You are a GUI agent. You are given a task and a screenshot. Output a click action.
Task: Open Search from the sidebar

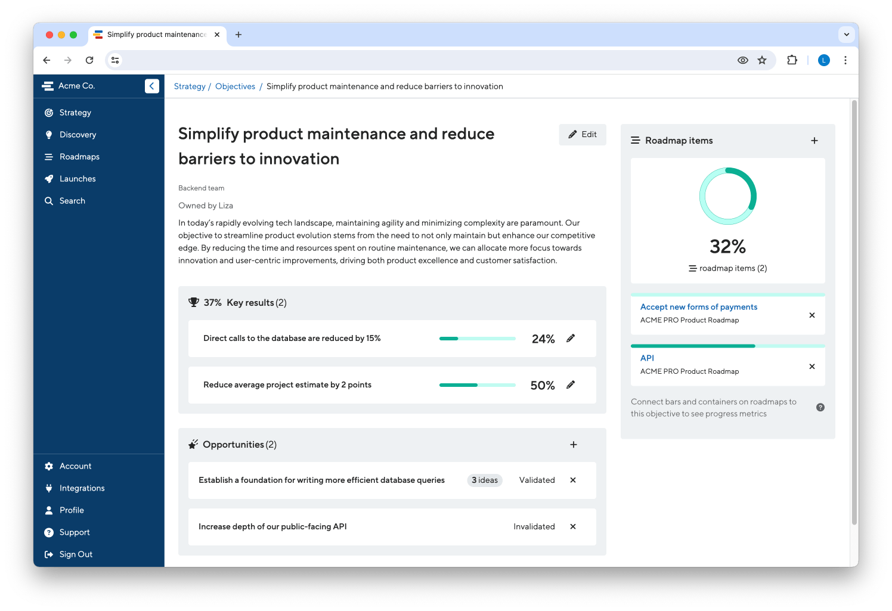72,200
